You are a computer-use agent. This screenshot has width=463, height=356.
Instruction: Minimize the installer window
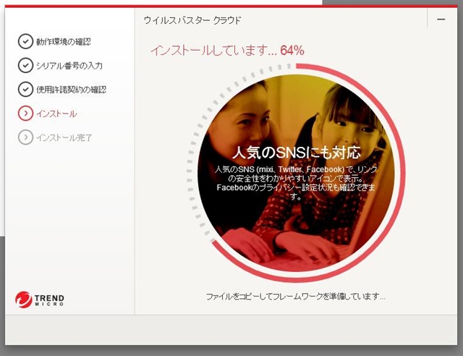(441, 20)
